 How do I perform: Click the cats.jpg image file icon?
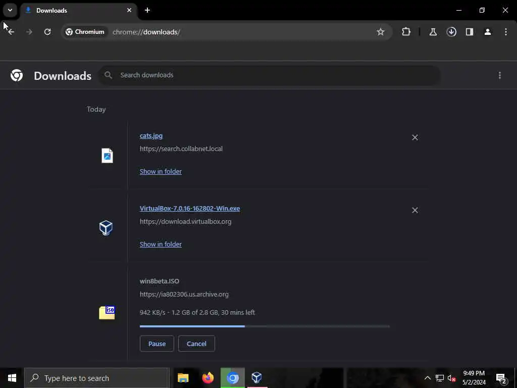click(x=107, y=156)
